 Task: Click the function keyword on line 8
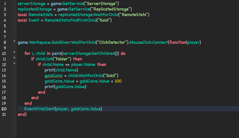tap(178, 42)
